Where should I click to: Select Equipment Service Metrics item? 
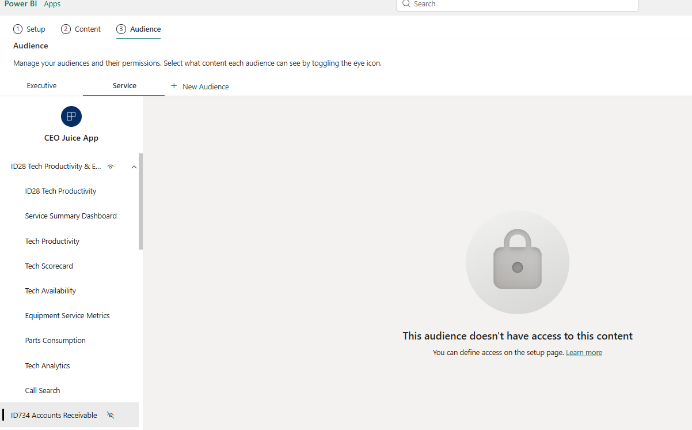(67, 315)
